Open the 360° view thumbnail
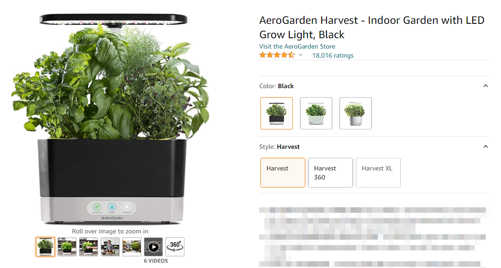Viewport: 501px width, 268px height. (x=175, y=246)
